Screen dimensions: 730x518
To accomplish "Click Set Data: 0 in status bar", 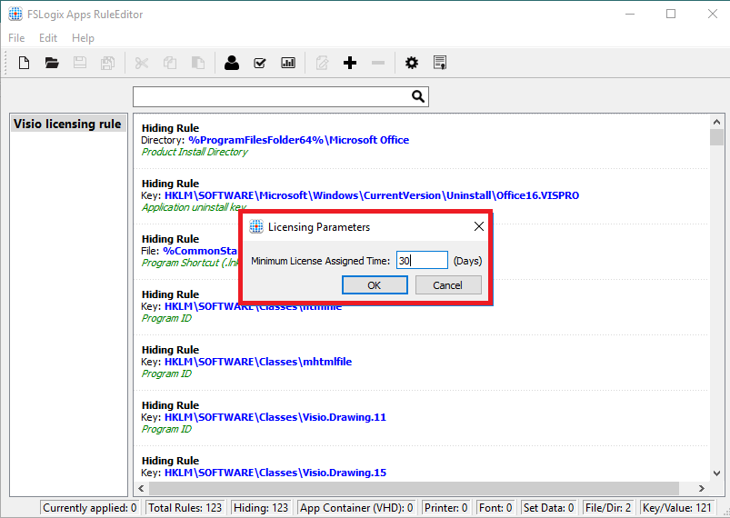I will click(548, 508).
